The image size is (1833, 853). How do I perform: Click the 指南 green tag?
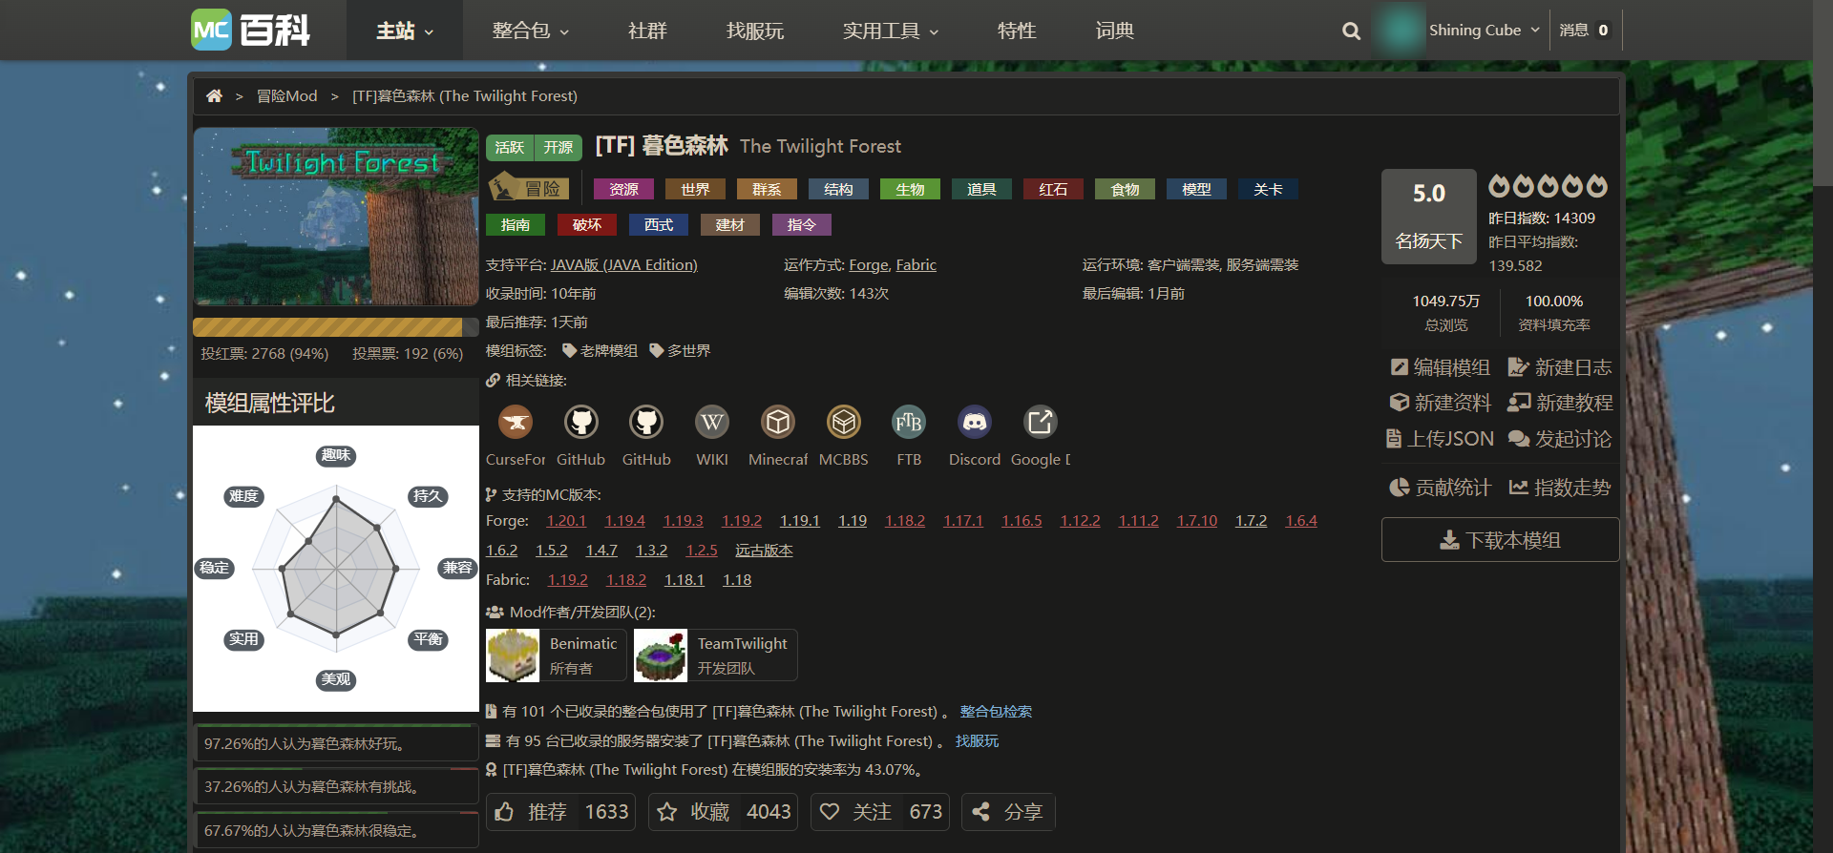(x=516, y=224)
